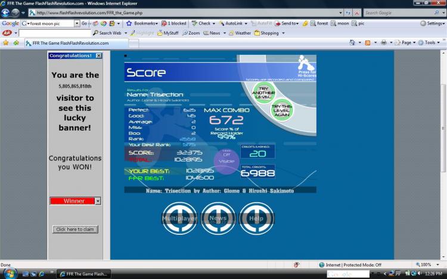Open the Ask toolbar Search Web dropdown arrow
447x279 pixels.
coord(126,33)
